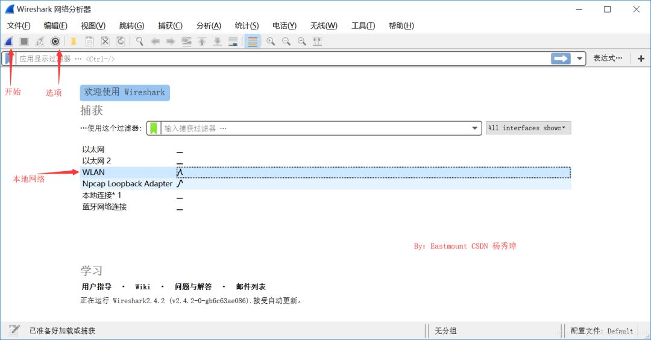651x340 pixels.
Task: Toggle auto-scroll during live capture
Action: (x=233, y=41)
